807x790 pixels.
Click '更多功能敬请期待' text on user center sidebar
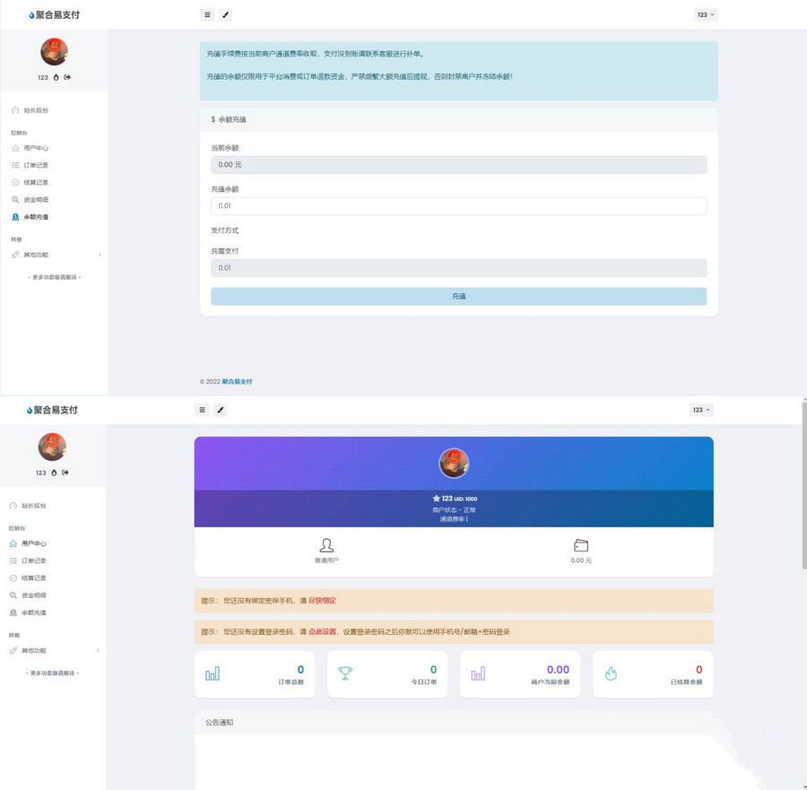[52, 673]
